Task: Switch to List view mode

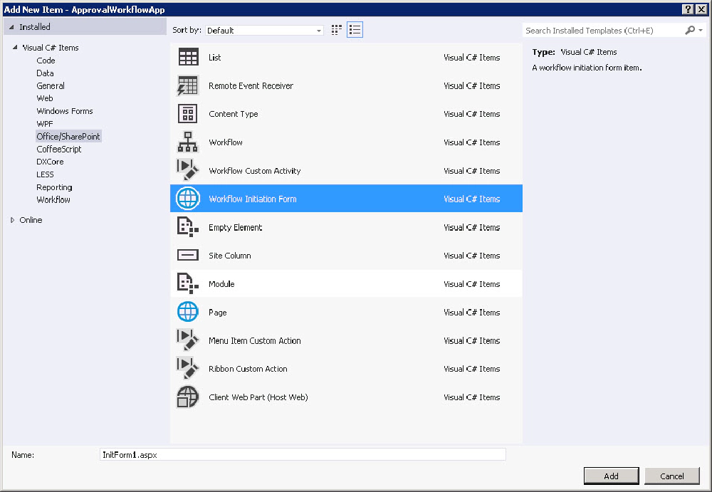Action: (355, 29)
